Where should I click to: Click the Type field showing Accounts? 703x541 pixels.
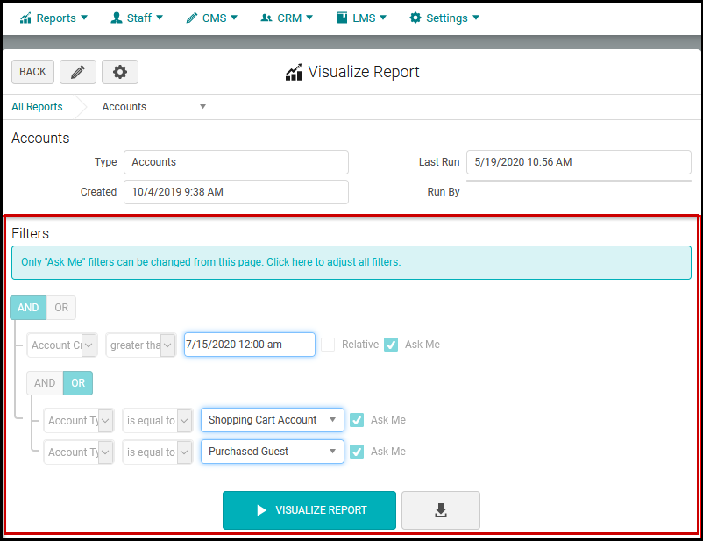pos(237,162)
